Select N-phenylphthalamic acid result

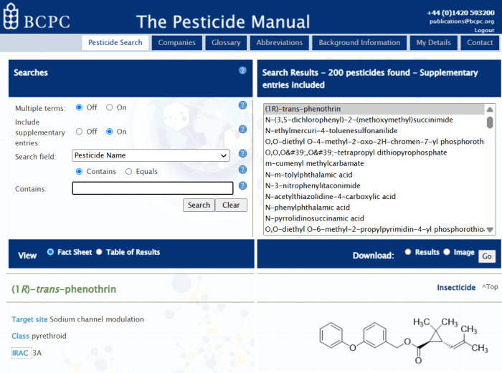tap(374, 208)
